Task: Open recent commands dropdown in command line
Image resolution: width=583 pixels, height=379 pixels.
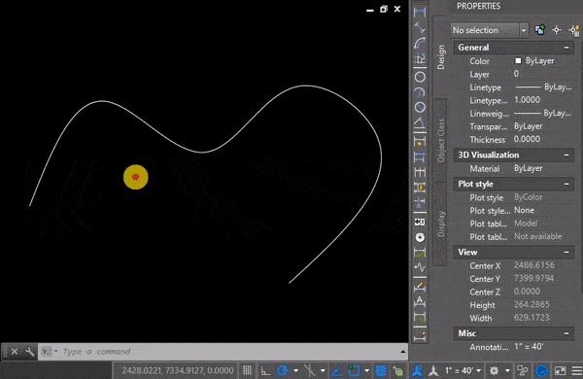Action: click(x=55, y=351)
